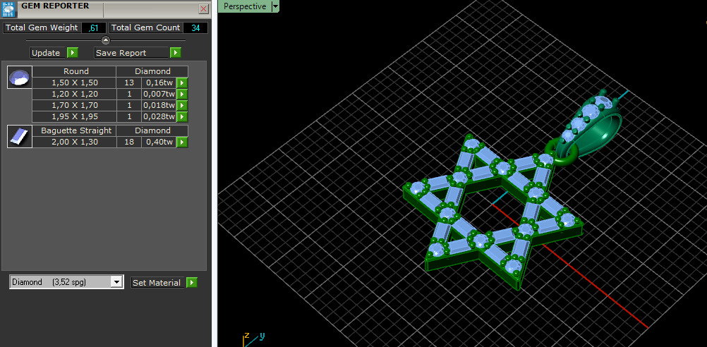Viewport: 707px width, 347px height.
Task: Select the '1,20 X 1,20' size cell
Action: [74, 95]
